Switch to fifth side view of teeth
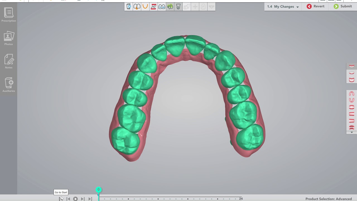Image resolution: width=357 pixels, height=201 pixels. [352, 121]
